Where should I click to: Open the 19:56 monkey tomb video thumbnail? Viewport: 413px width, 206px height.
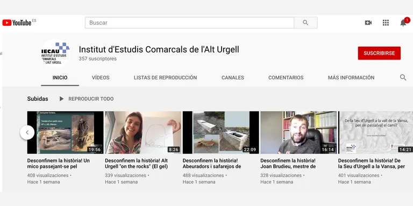pyautogui.click(x=65, y=133)
